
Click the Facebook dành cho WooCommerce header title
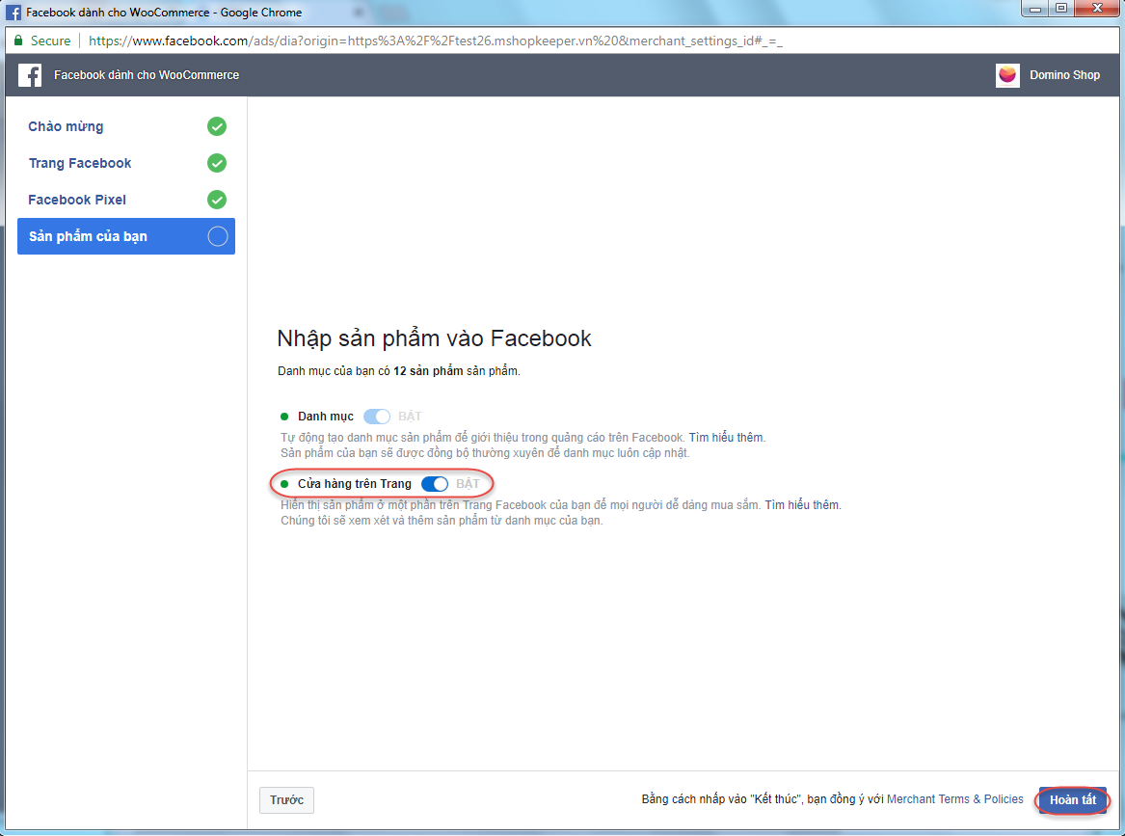pyautogui.click(x=147, y=74)
